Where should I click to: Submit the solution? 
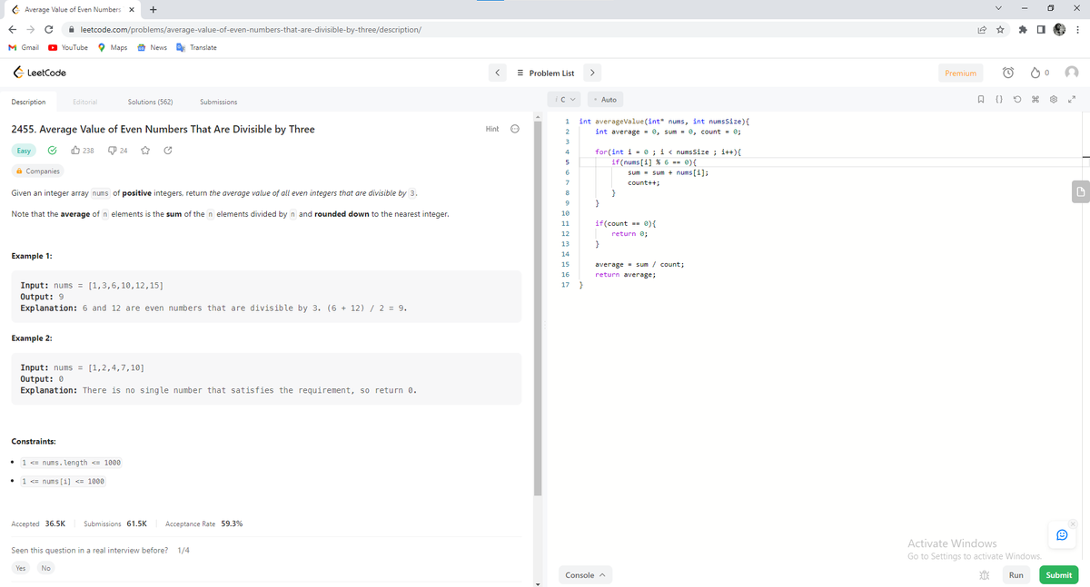tap(1058, 575)
